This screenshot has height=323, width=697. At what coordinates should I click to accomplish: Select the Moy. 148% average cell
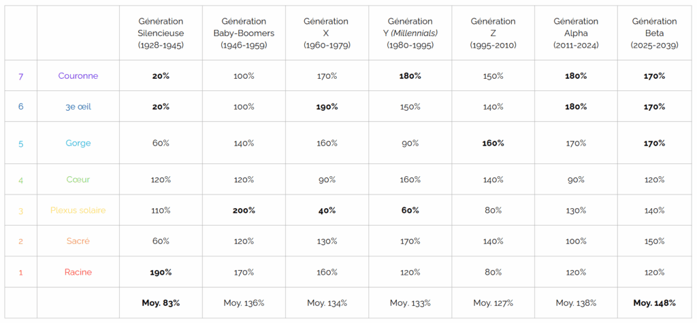[655, 303]
